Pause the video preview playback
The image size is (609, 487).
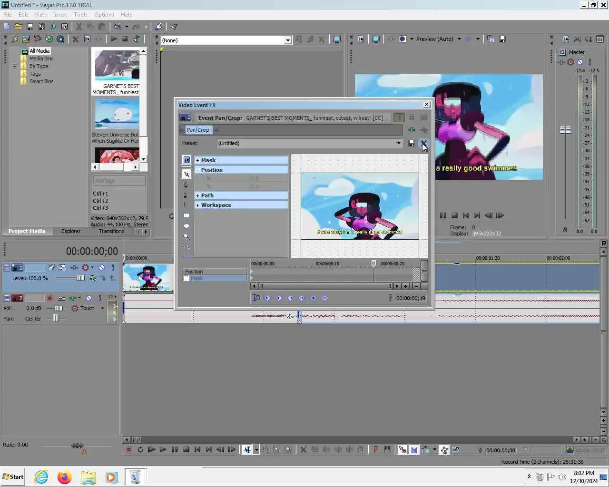[443, 215]
